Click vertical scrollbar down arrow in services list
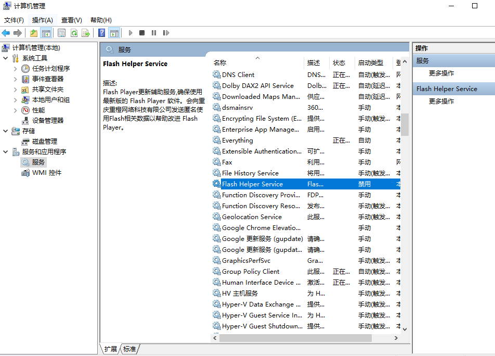 pos(405,329)
